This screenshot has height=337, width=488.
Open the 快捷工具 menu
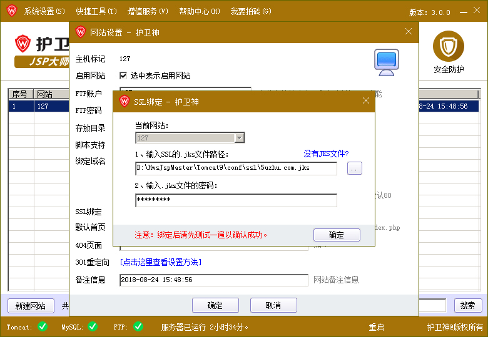96,11
